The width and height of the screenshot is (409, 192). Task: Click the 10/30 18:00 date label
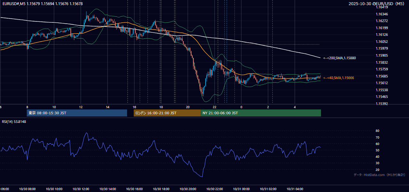(161, 189)
